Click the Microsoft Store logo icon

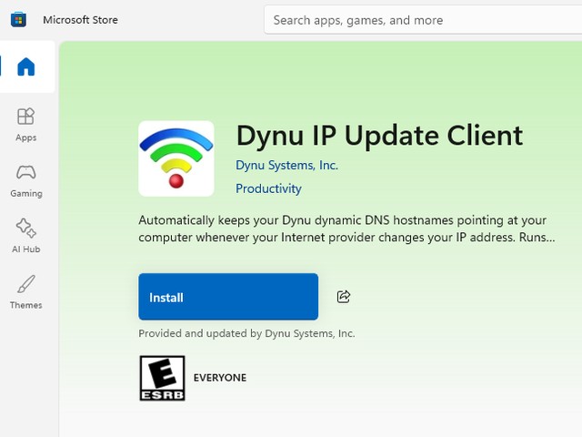18,20
